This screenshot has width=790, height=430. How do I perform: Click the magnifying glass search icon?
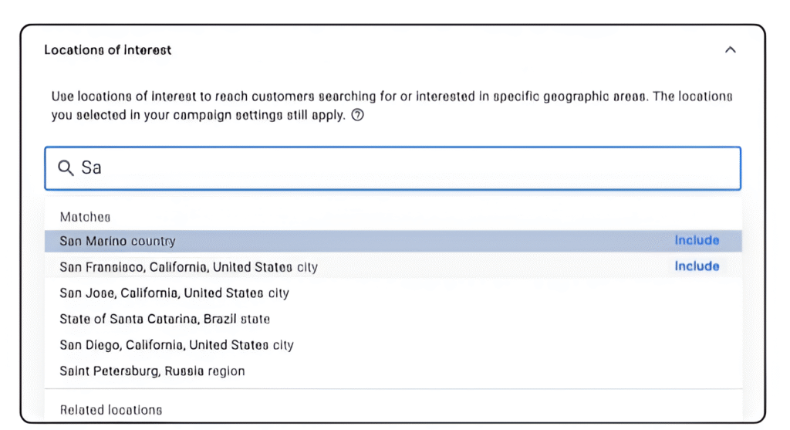point(66,168)
